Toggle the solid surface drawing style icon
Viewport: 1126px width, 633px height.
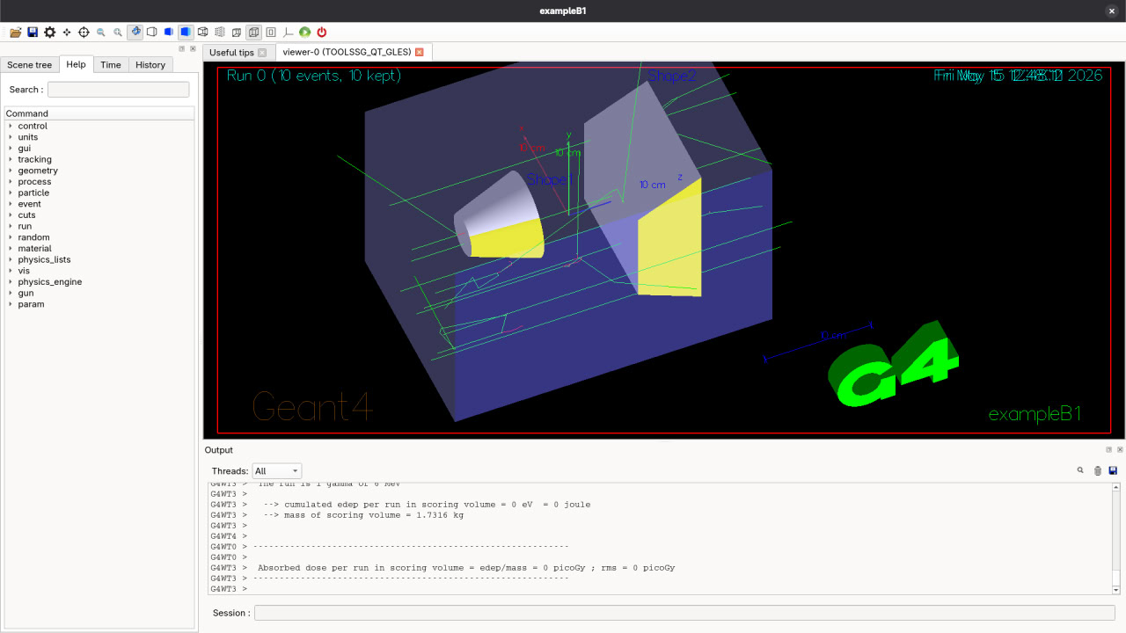click(186, 33)
